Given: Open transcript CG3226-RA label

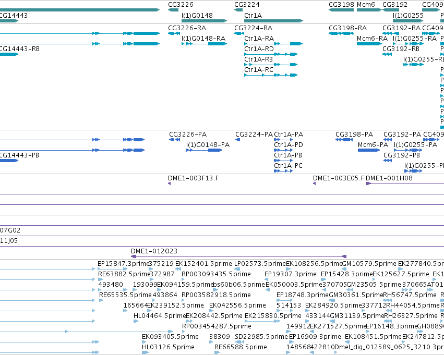Looking at the screenshot, I should pyautogui.click(x=187, y=28).
